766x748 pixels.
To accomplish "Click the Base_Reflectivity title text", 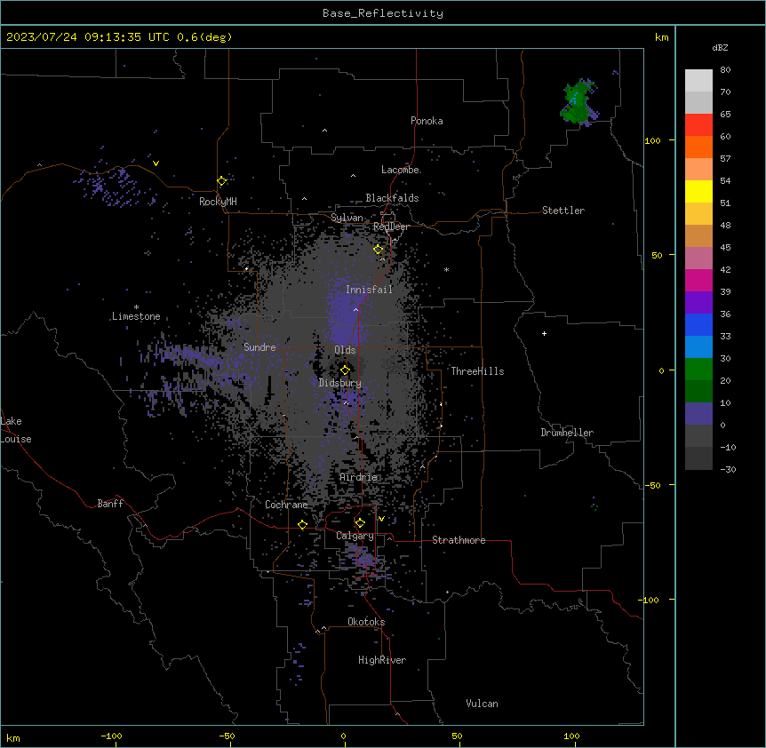I will 383,13.
